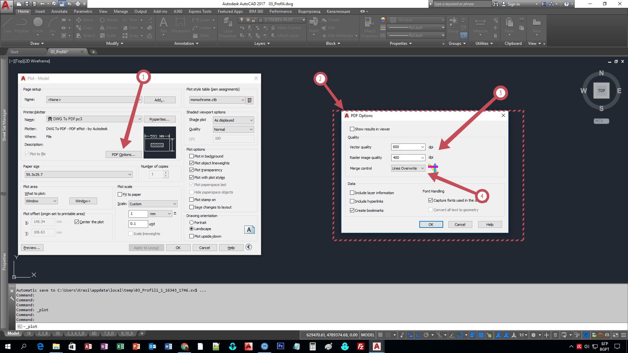Enable Show results in viewer
The width and height of the screenshot is (628, 353).
coord(352,129)
